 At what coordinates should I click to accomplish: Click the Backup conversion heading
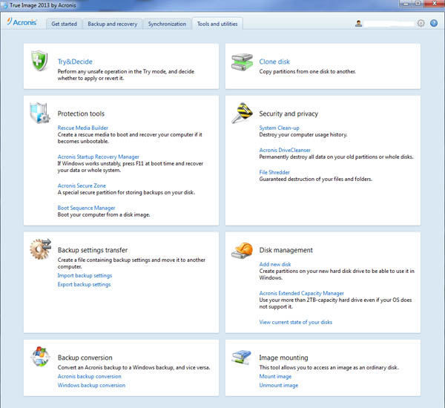pyautogui.click(x=85, y=358)
